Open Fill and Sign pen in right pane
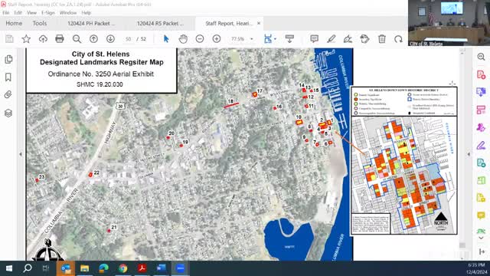490x276 pixels. pos(482,146)
